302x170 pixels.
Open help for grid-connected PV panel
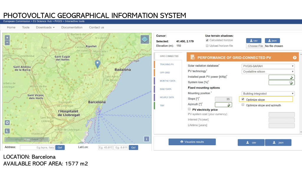coord(294,58)
